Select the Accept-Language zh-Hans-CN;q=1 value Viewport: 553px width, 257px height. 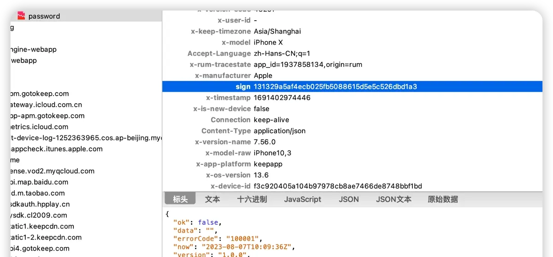pyautogui.click(x=282, y=53)
